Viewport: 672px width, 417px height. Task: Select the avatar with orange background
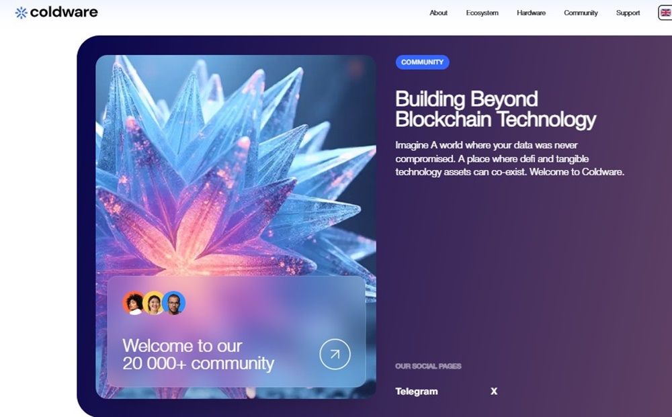[x=134, y=303]
